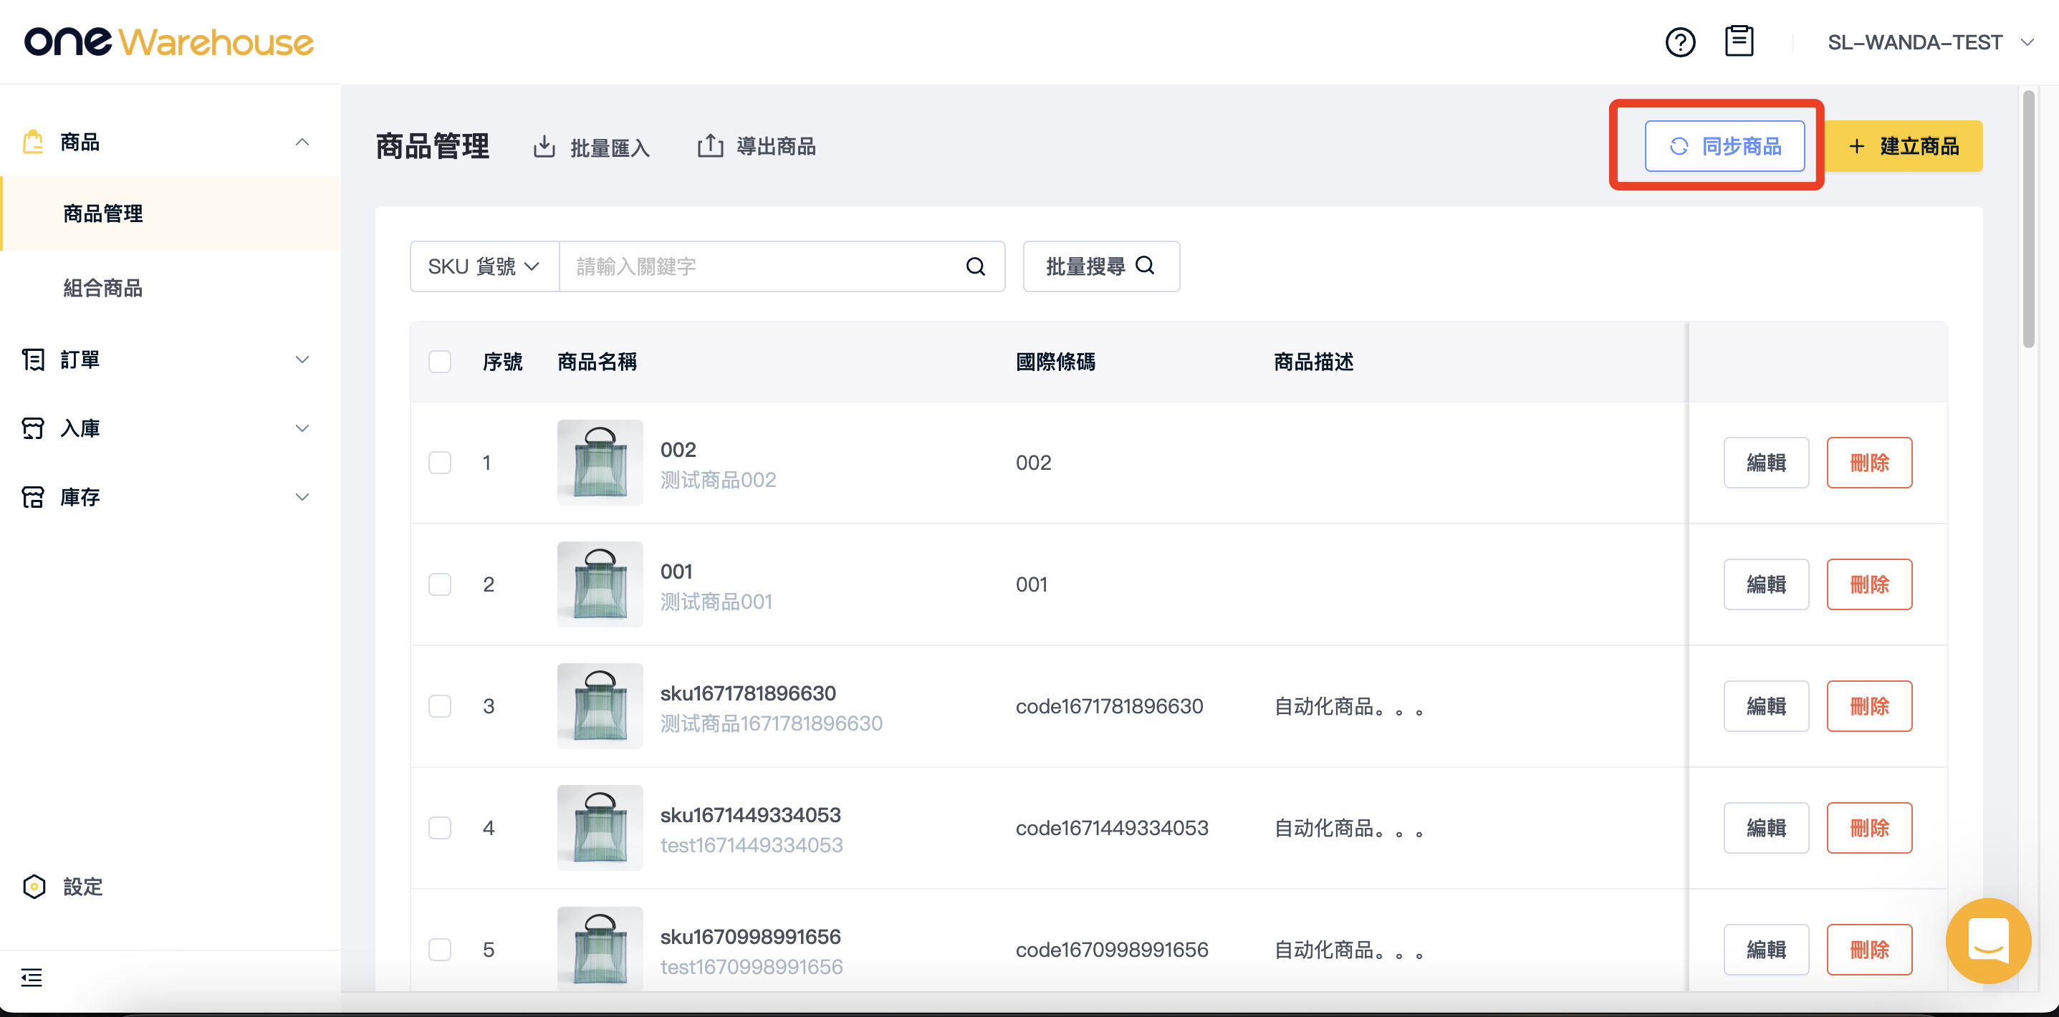
Task: Click 導出商品 export products
Action: (756, 146)
